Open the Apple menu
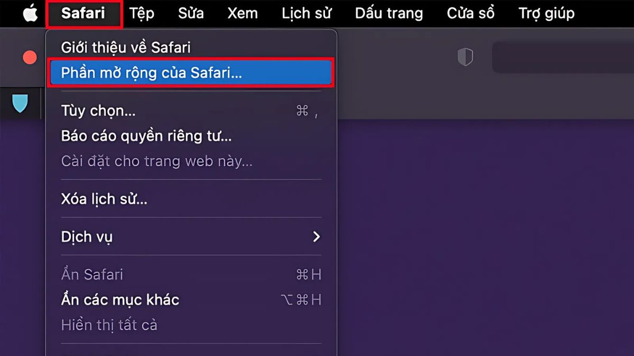This screenshot has height=356, width=634. (x=31, y=13)
